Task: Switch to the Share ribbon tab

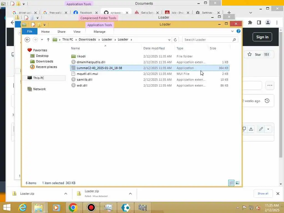Action: [61, 32]
